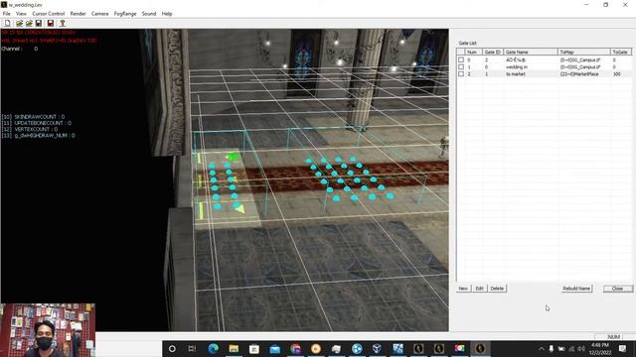
Task: Sort by the Gate Name column header
Action: pos(531,52)
